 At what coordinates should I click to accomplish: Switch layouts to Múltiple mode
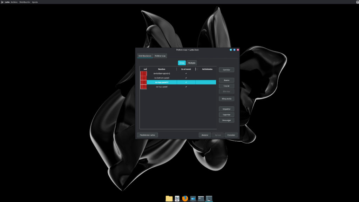click(x=191, y=63)
